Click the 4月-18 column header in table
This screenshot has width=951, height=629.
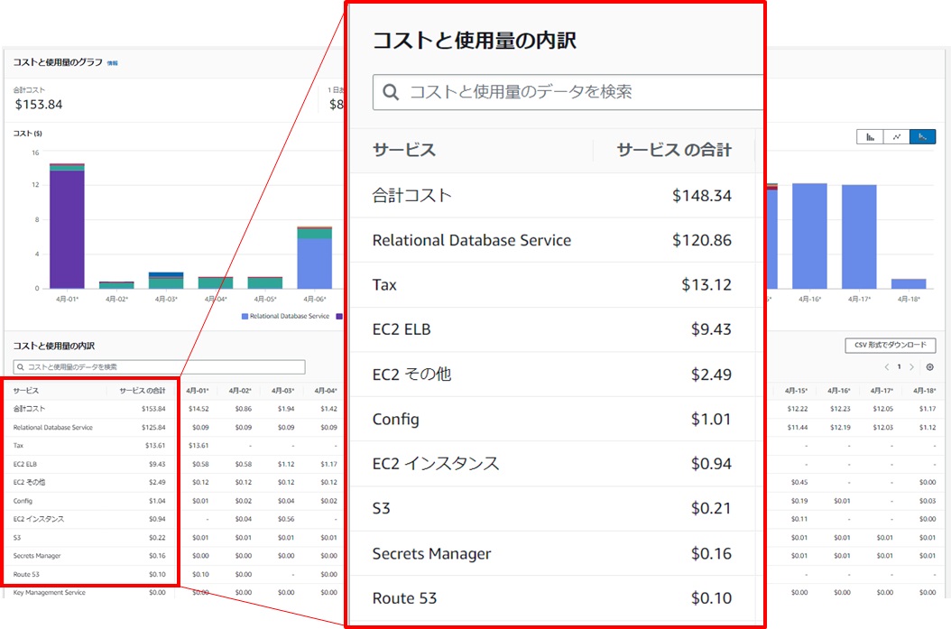924,391
